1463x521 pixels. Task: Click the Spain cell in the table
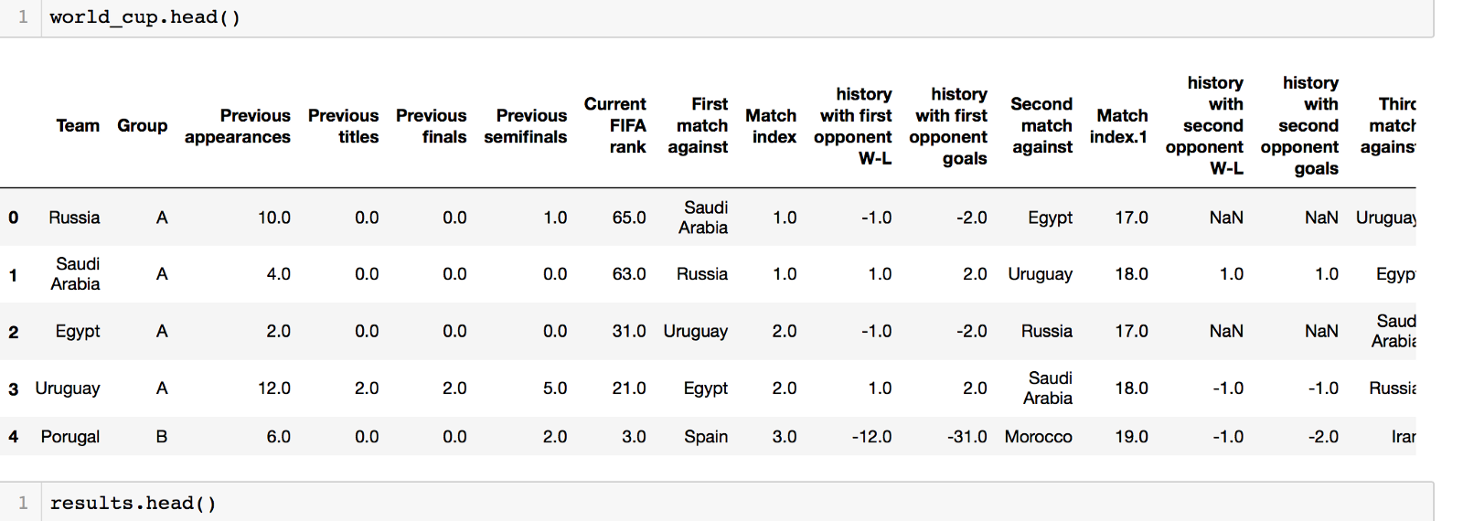click(x=706, y=437)
